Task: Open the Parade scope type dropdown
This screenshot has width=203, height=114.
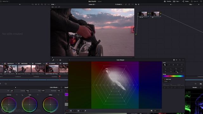Action: coord(195,87)
